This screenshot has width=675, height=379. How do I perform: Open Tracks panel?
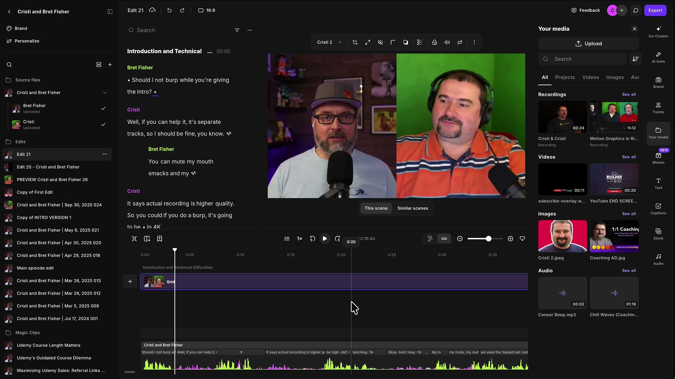(658, 107)
